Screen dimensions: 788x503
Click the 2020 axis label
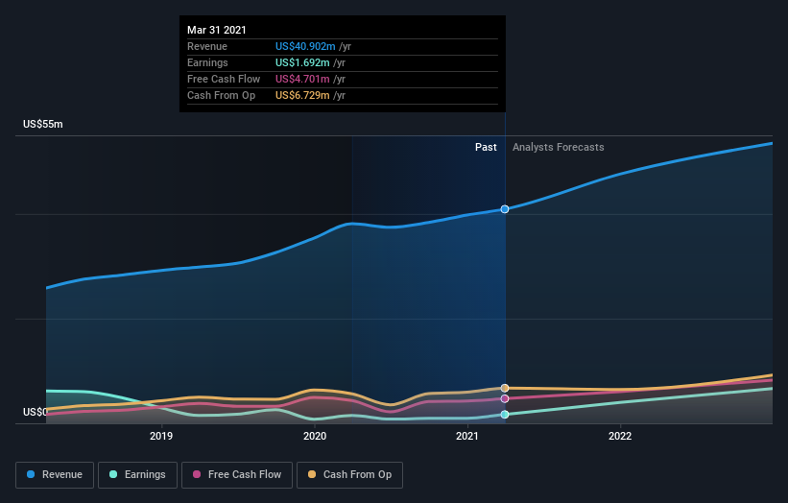tap(315, 436)
